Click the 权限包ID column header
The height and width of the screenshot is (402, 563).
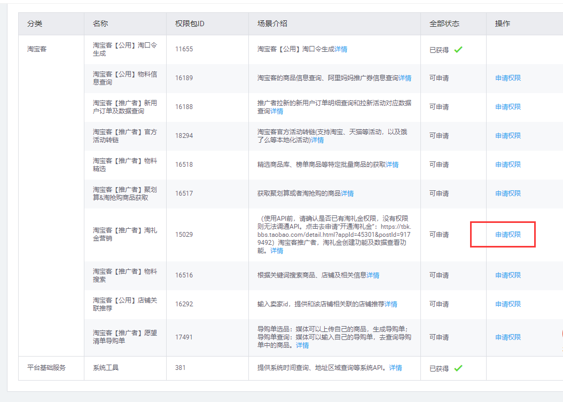tap(190, 24)
